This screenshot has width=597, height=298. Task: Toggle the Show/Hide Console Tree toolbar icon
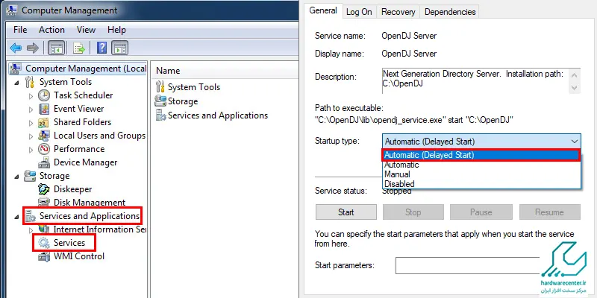point(57,48)
